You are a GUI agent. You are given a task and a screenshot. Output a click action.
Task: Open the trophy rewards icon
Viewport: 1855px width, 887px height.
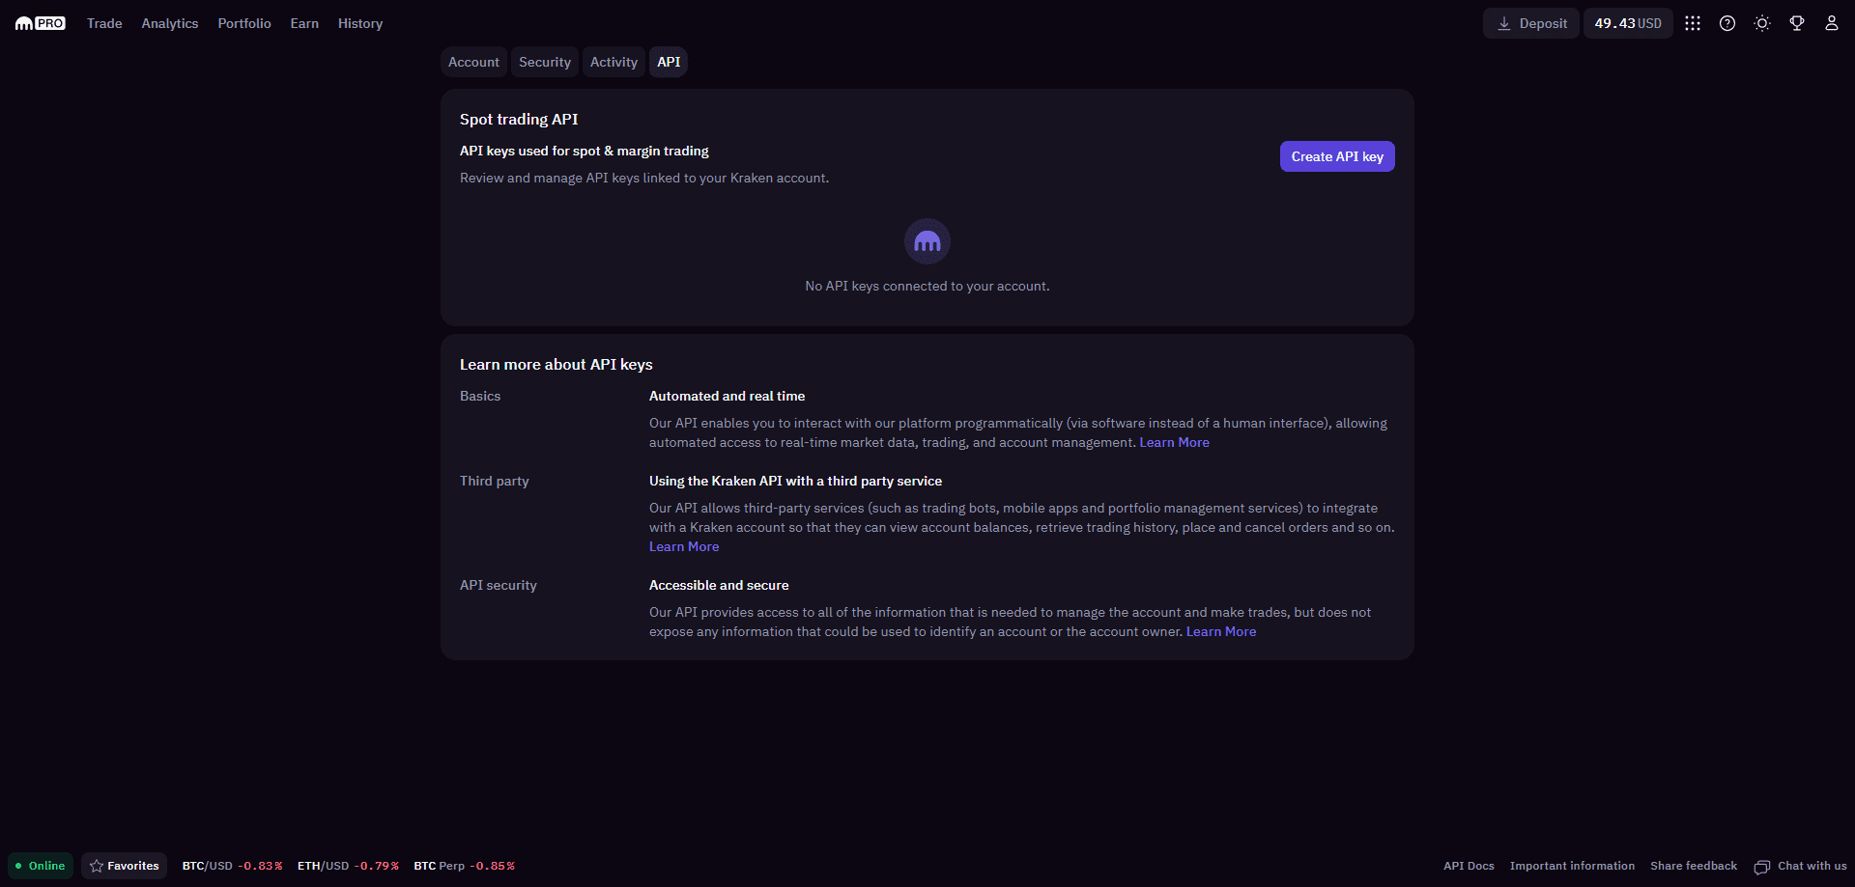tap(1797, 23)
